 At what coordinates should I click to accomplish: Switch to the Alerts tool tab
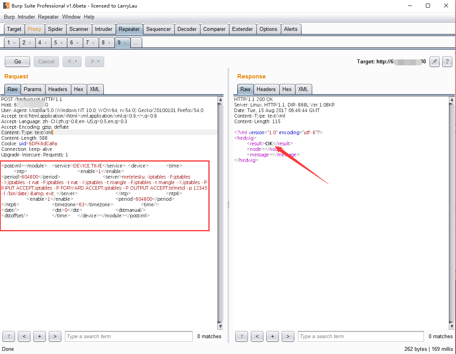point(290,29)
